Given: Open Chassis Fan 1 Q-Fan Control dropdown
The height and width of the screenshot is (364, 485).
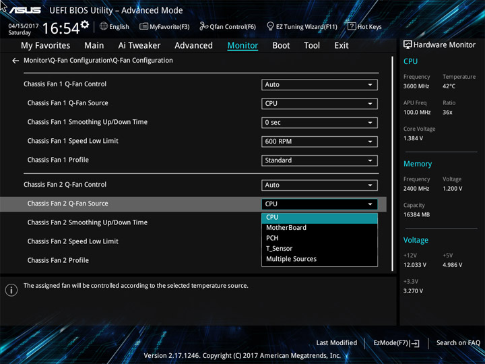Looking at the screenshot, I should point(319,85).
